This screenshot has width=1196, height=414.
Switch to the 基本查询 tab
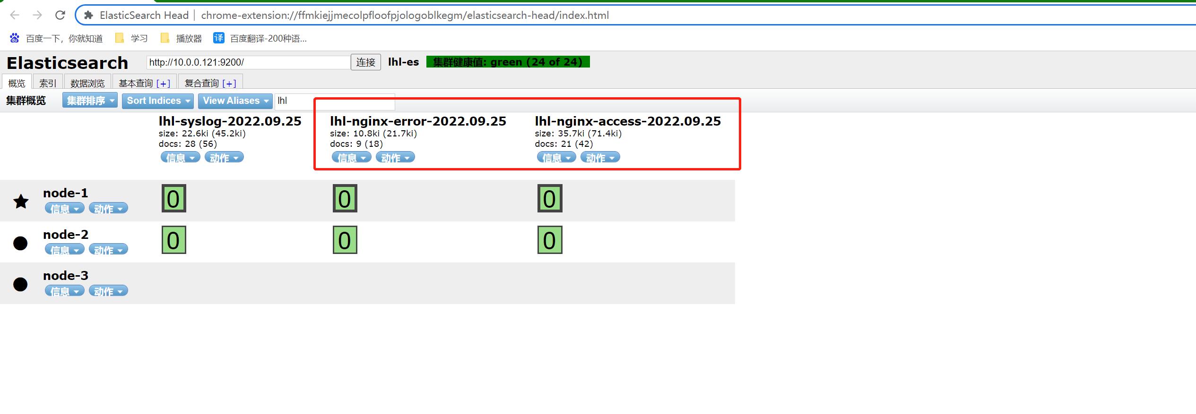tap(136, 83)
